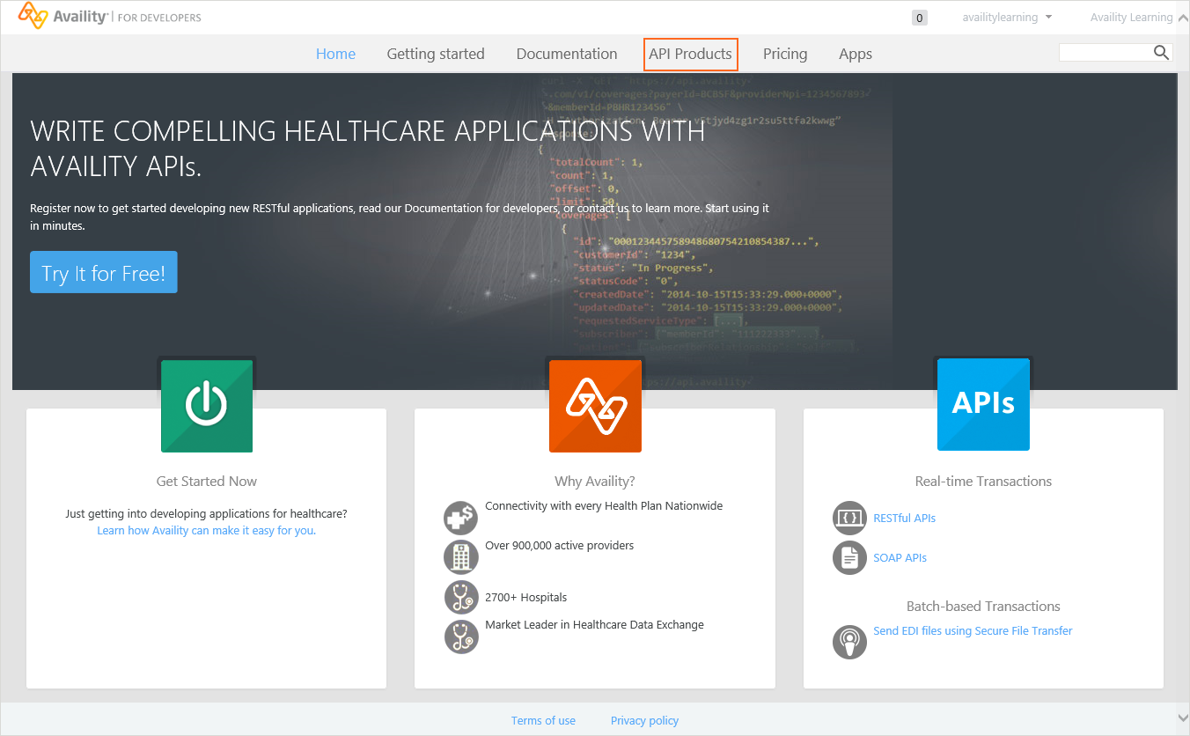1190x736 pixels.
Task: Click the search magnifier icon
Action: click(x=1161, y=53)
